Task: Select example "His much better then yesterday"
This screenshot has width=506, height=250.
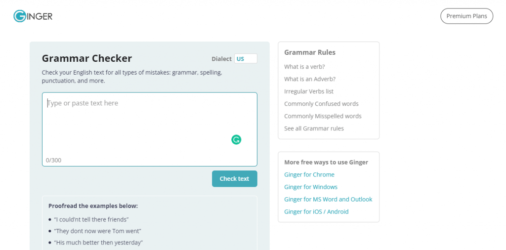Action: pos(98,243)
